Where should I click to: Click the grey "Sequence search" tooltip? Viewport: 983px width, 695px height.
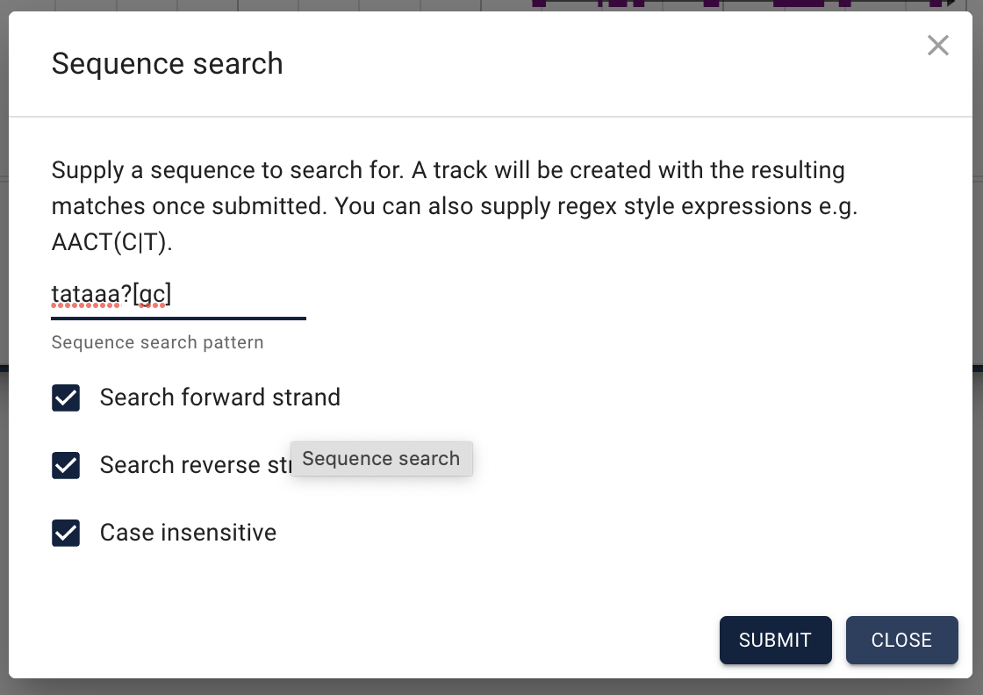click(x=381, y=459)
